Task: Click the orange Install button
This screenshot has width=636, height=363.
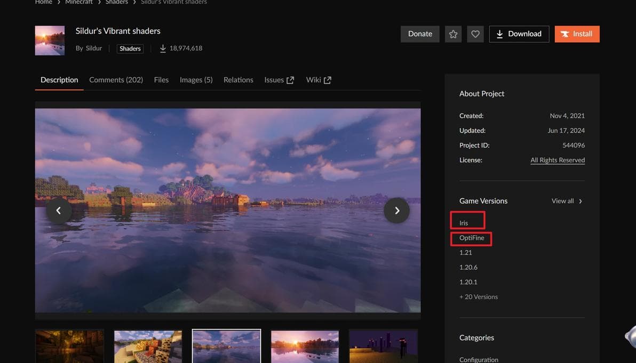Action: click(577, 34)
